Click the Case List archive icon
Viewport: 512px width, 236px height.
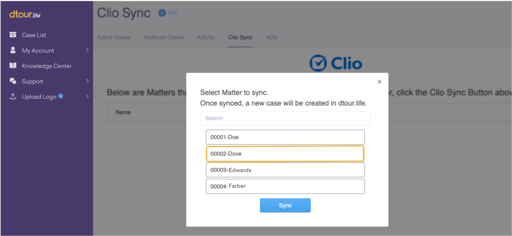13,35
